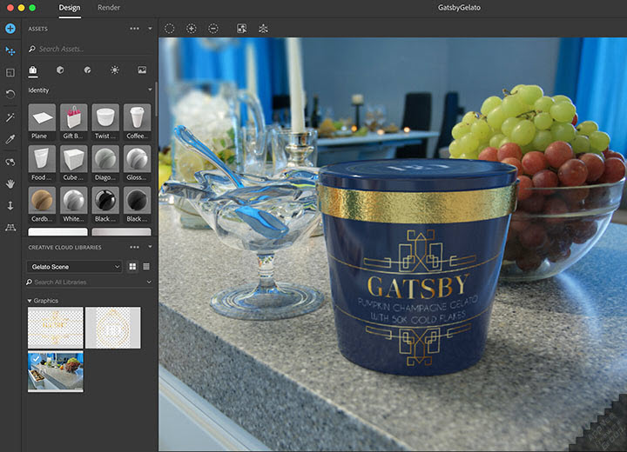Click the Search Assets field
627x452 pixels.
(x=90, y=49)
